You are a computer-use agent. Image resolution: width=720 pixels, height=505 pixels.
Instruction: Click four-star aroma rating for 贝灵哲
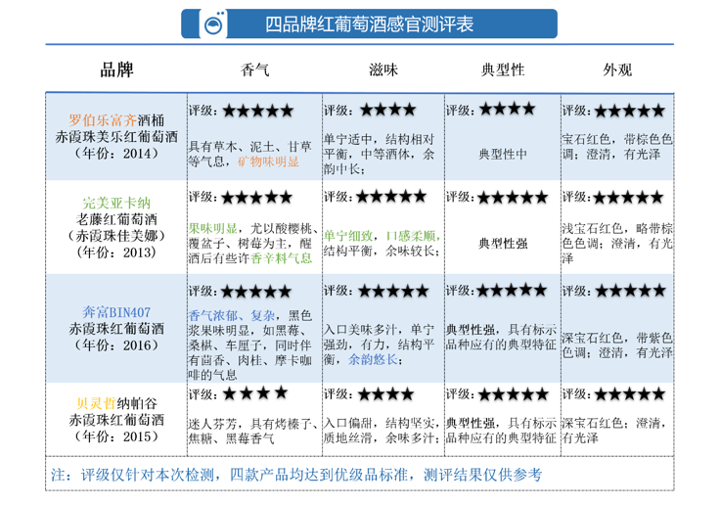255,393
